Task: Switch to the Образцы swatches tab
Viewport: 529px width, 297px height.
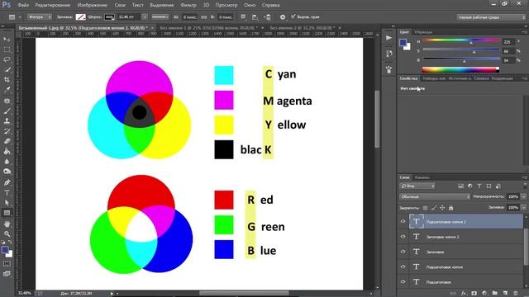Action: 423,32
